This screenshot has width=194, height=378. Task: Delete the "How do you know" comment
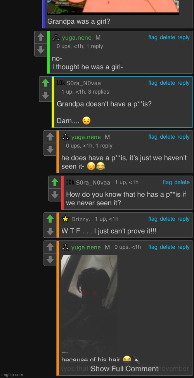(182, 182)
